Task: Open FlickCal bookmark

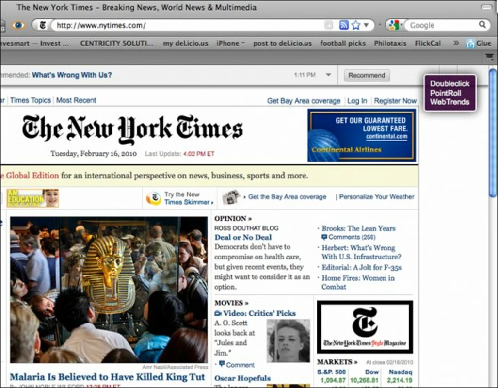Action: tap(428, 43)
